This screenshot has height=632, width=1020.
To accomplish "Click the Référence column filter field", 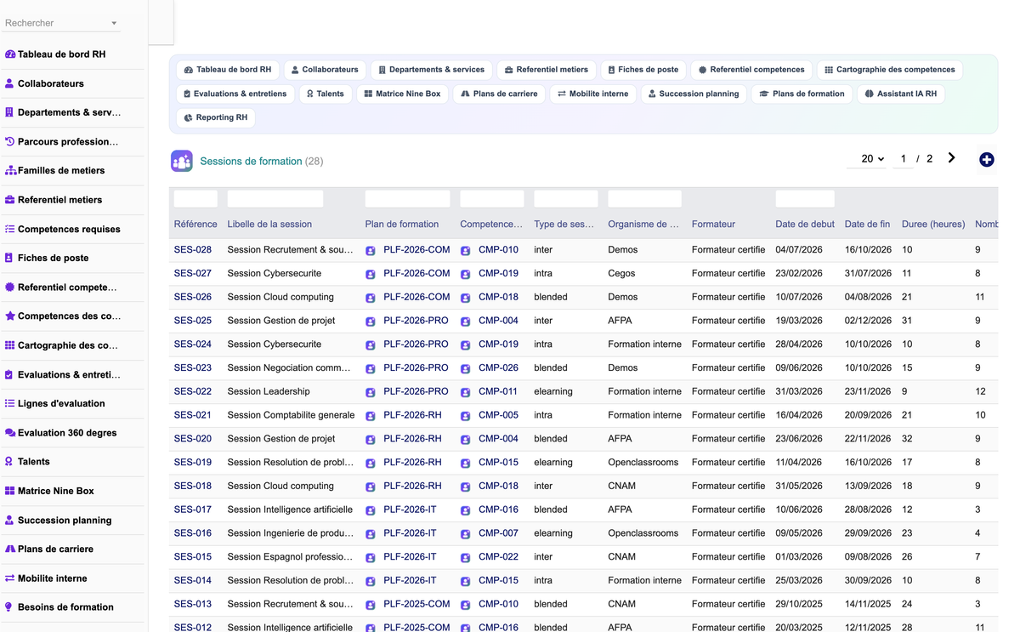I will coord(195,199).
